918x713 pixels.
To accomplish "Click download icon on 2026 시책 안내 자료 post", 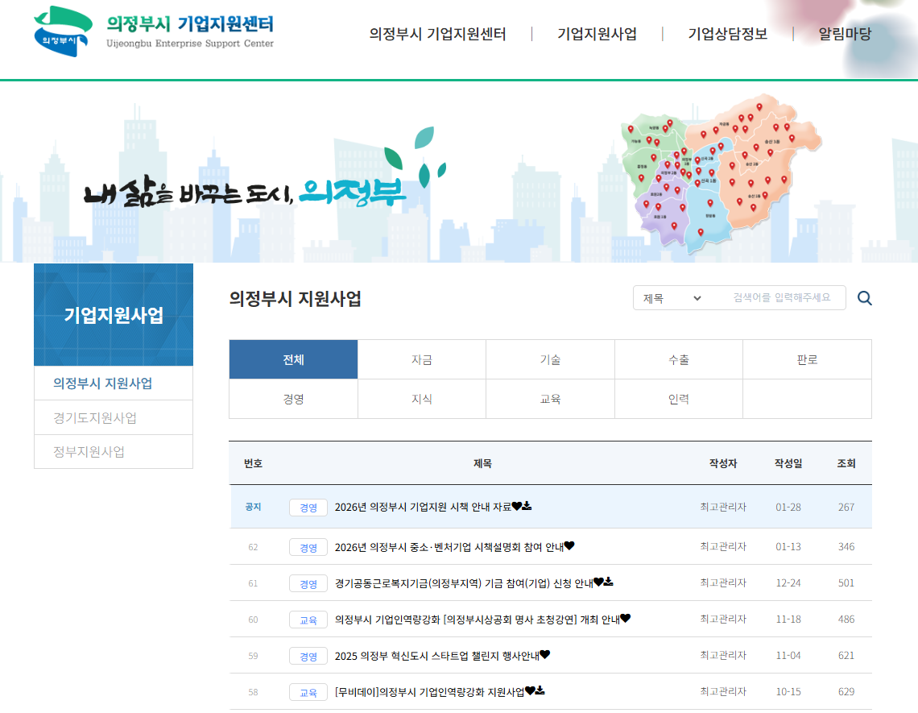I will click(527, 507).
